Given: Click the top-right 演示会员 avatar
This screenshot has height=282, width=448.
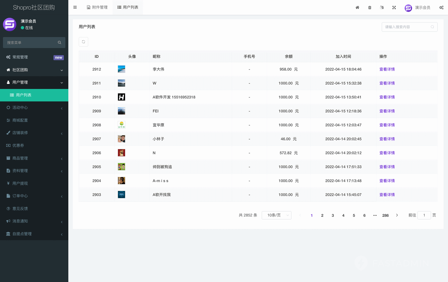Looking at the screenshot, I should [x=408, y=8].
